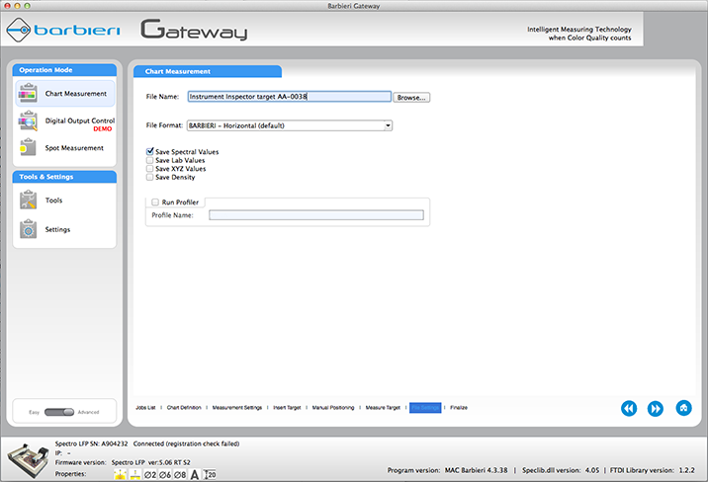Go to Manual Positioning step
Screen dimensions: 708x482
click(x=333, y=408)
